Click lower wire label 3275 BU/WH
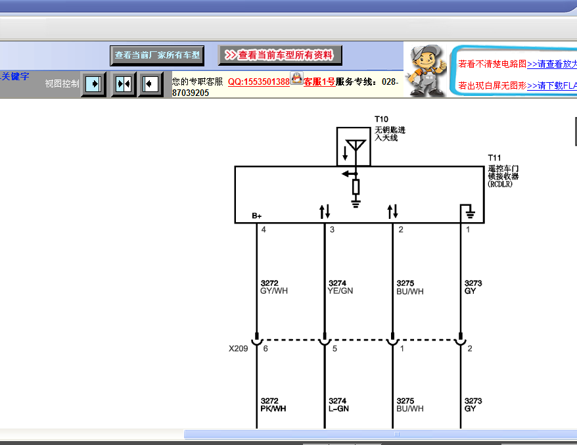 pos(410,405)
